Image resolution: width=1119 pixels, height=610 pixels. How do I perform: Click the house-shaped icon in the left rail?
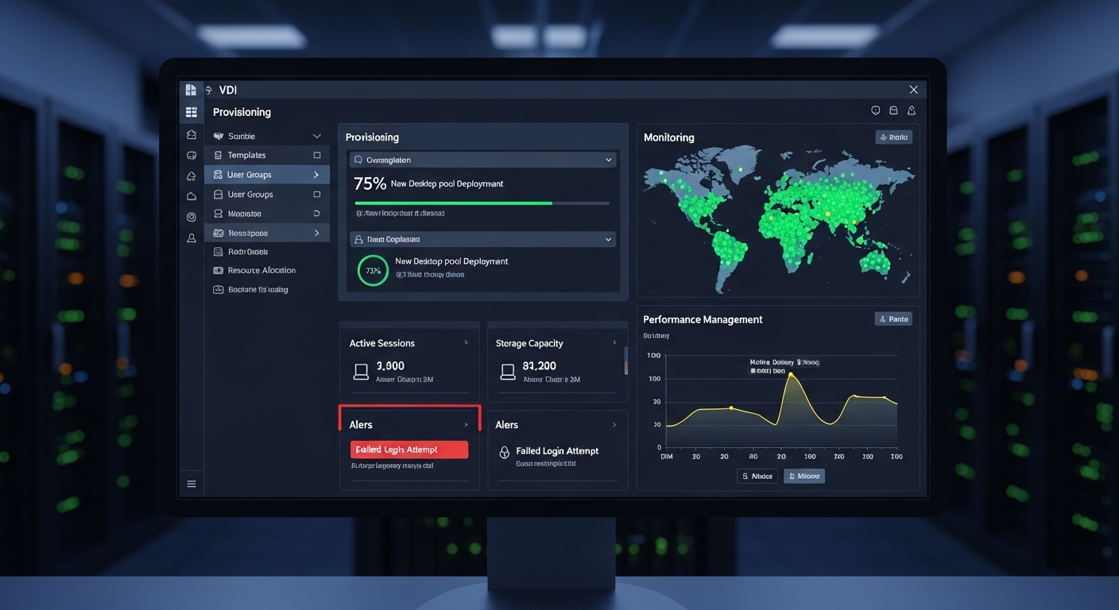pyautogui.click(x=192, y=135)
